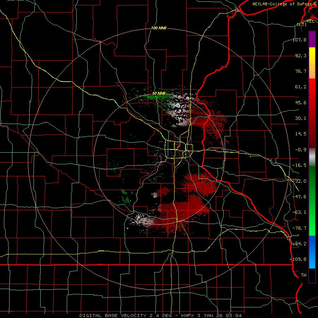Screen dimensions: 318x318
Task: Click the yellow-orange segment of color bar
Action: (x=312, y=63)
